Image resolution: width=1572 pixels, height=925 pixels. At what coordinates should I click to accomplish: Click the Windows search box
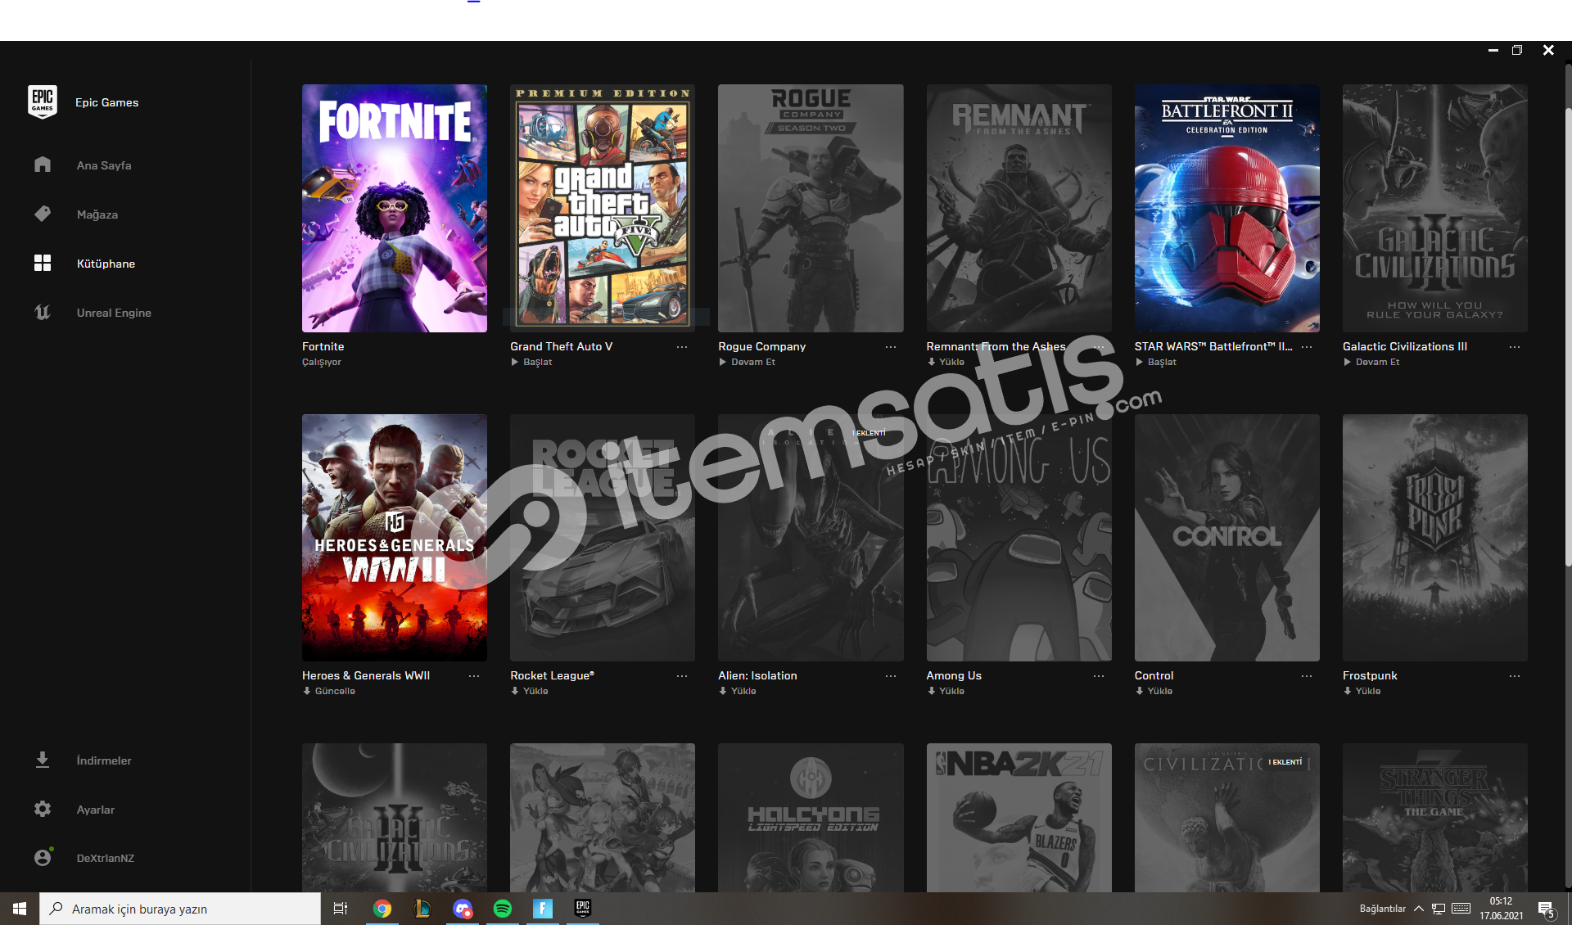pyautogui.click(x=180, y=909)
